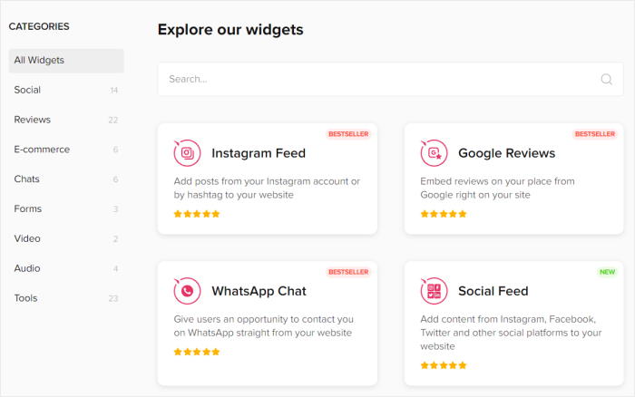Click the Social Feed grid icon

[x=434, y=291]
